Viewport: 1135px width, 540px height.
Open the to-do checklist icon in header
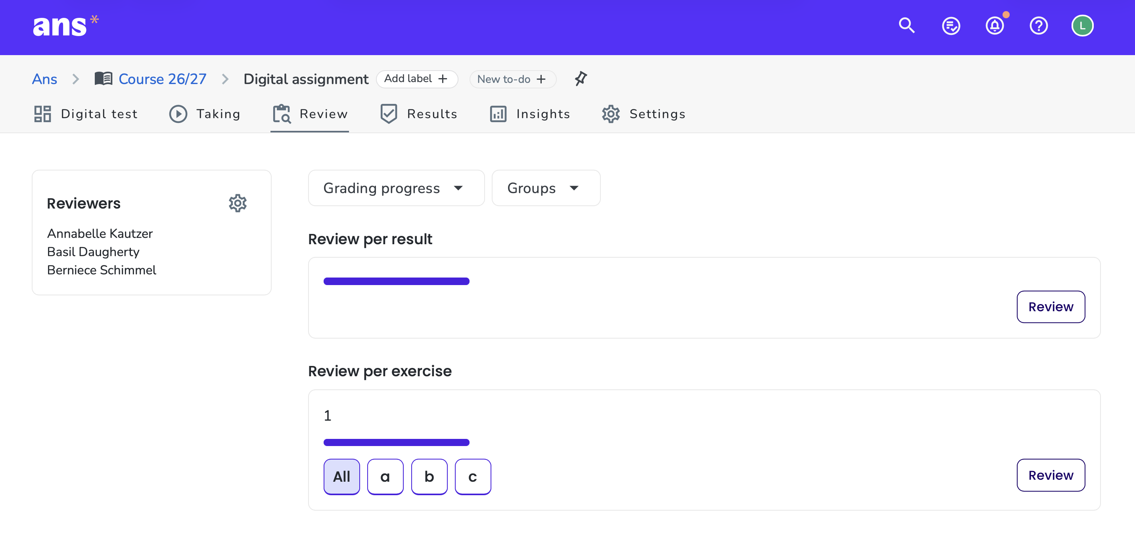point(951,25)
